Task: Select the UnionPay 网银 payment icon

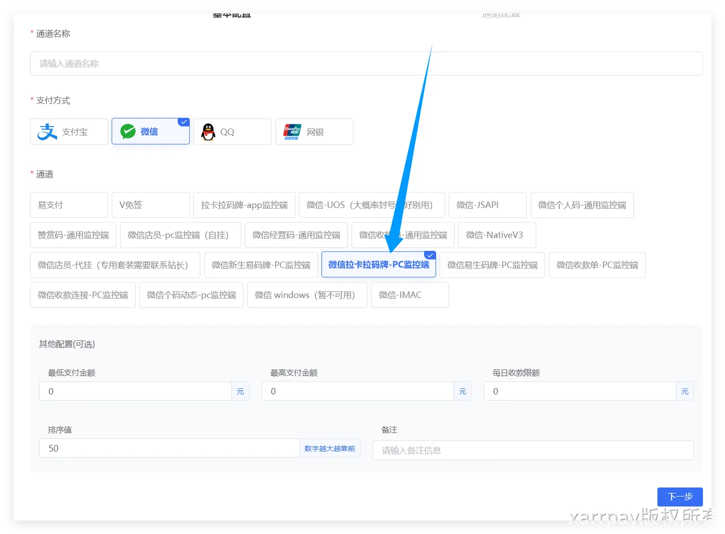Action: coord(292,132)
